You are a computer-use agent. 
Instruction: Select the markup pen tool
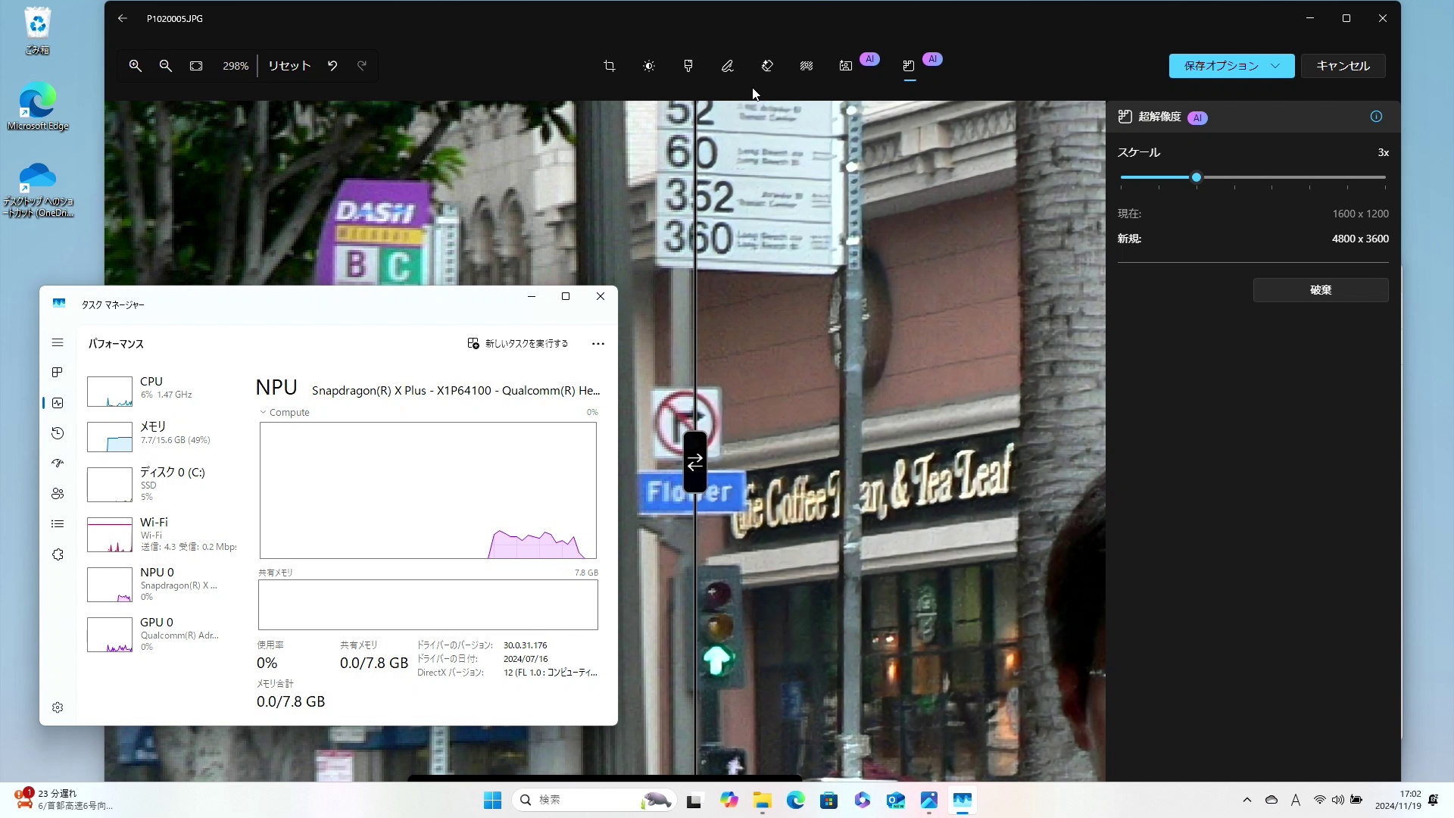(x=728, y=66)
